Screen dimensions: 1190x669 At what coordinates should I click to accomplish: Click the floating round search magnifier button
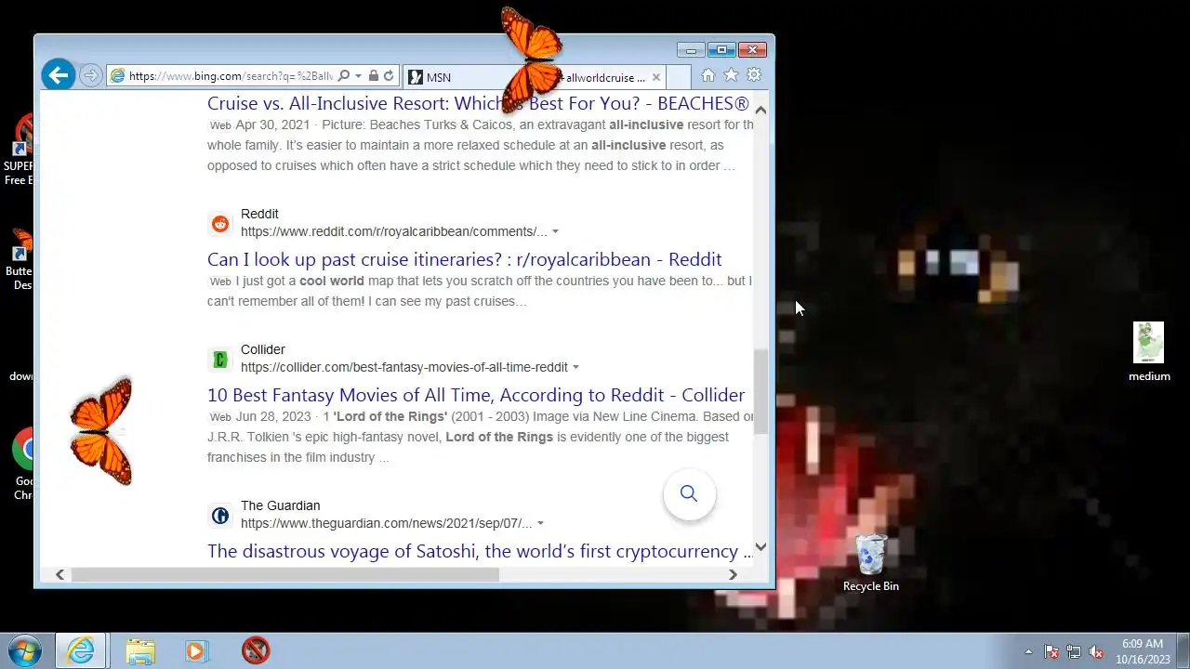689,493
